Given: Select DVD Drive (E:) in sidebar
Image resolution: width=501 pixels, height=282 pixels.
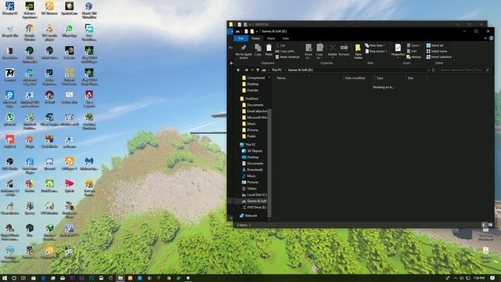Looking at the screenshot, I should pyautogui.click(x=254, y=207).
